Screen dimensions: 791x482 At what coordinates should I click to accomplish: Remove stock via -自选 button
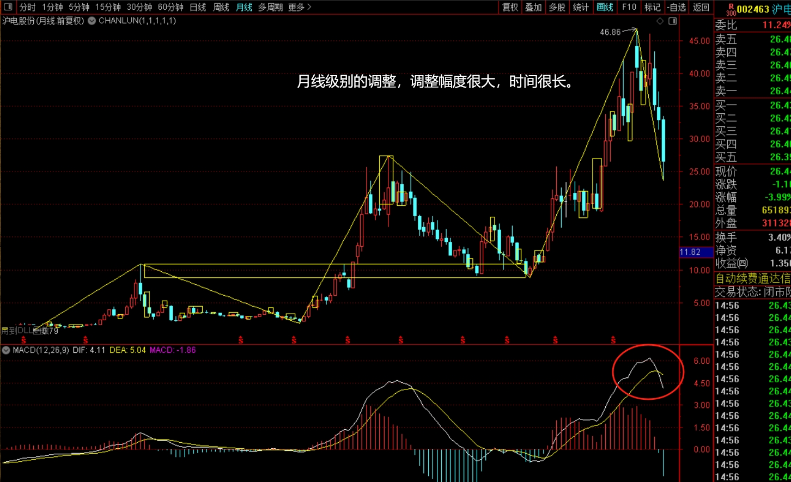[x=677, y=7]
